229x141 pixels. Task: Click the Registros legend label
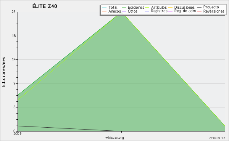click(159, 11)
